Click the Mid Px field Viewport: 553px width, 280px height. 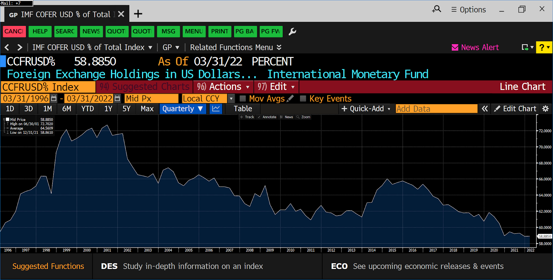tap(151, 99)
